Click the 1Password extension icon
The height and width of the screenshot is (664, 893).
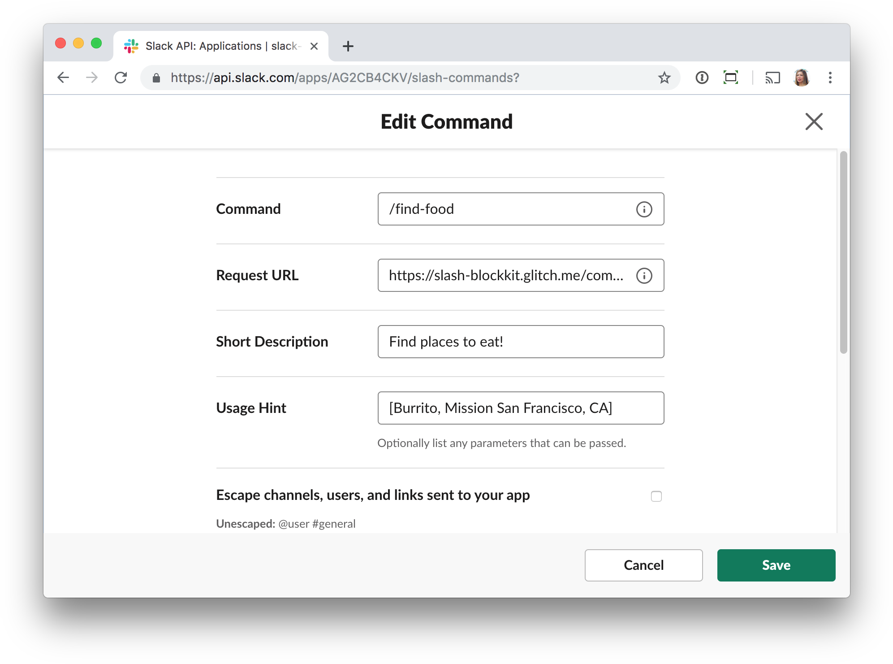click(x=702, y=78)
